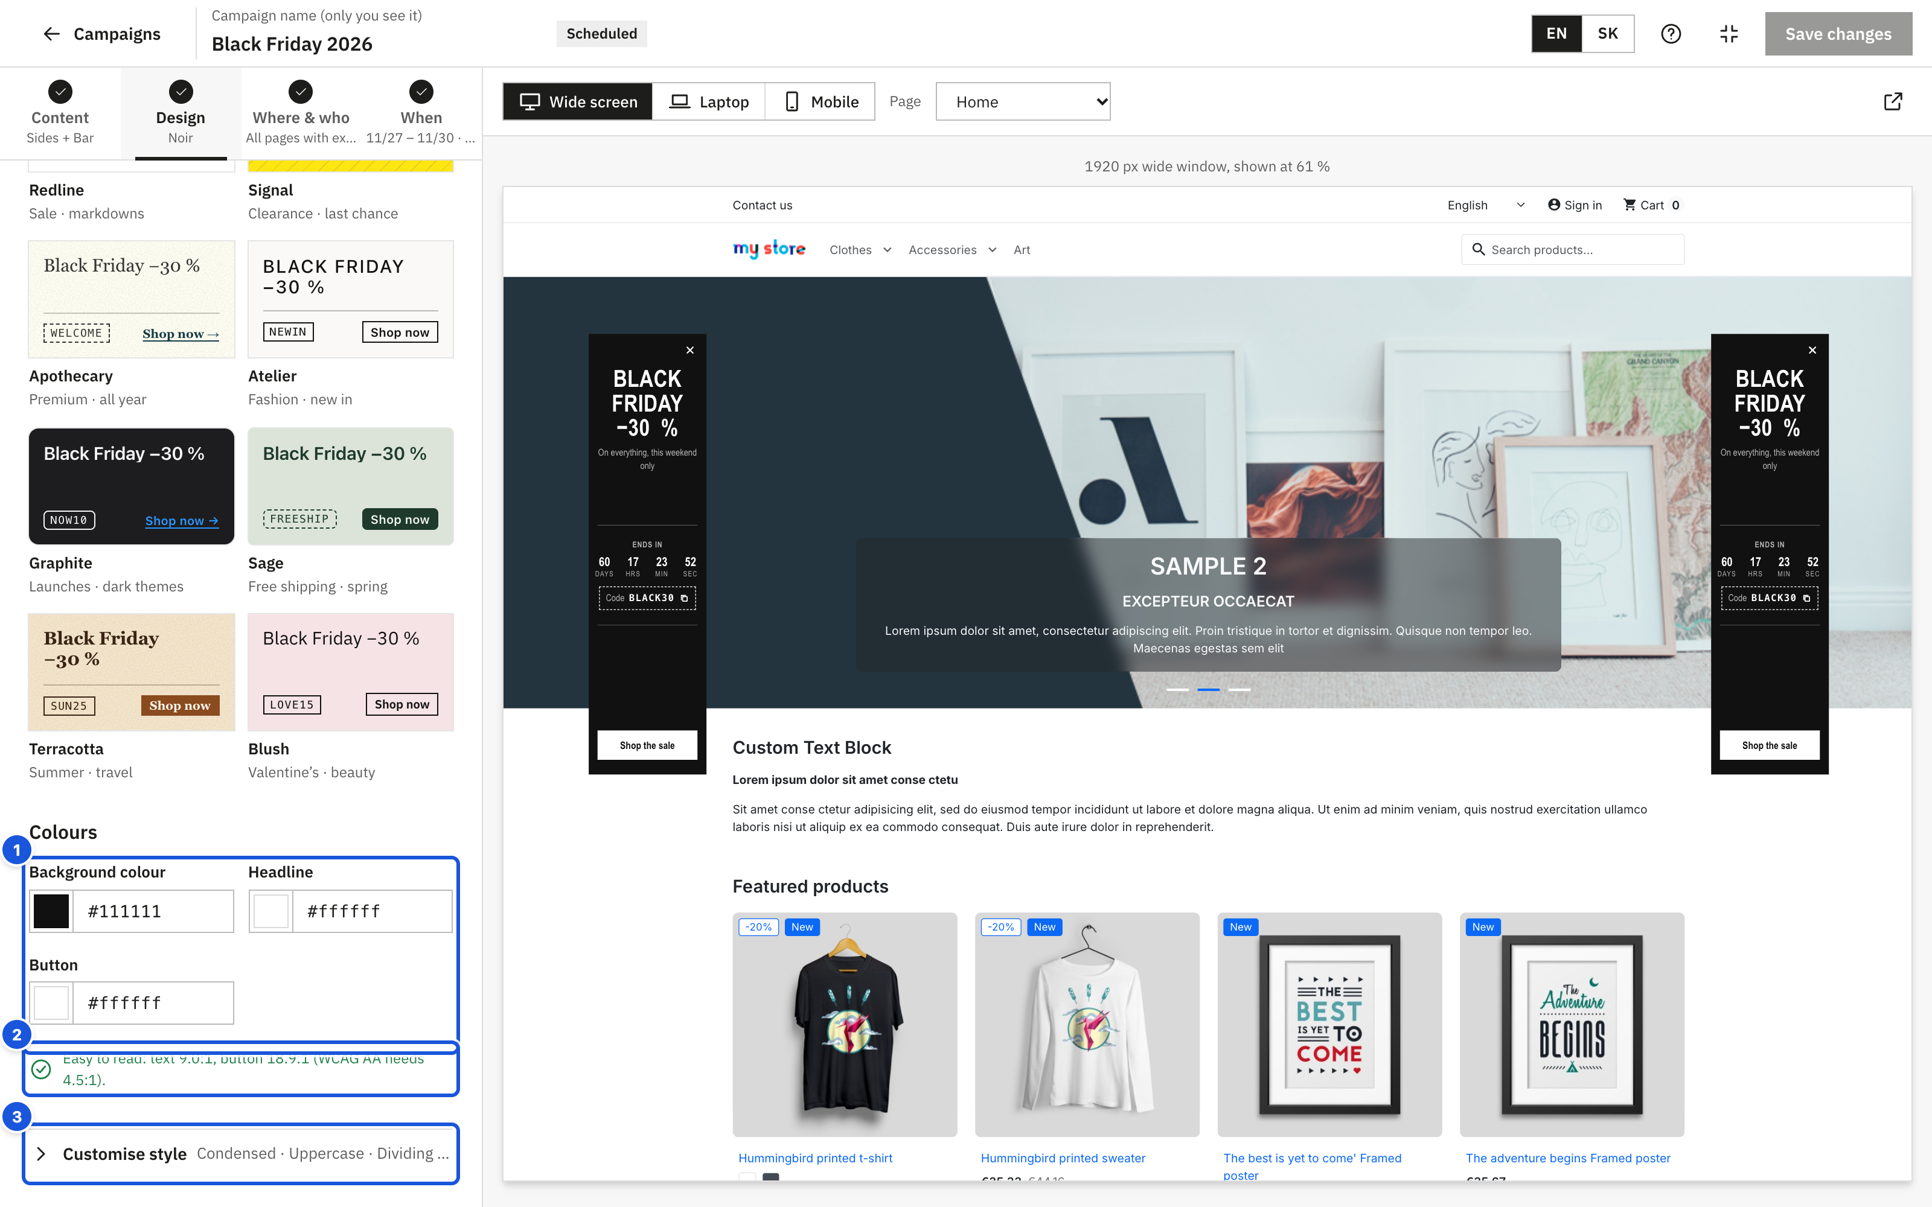Select the Terracotta theme thumbnail
Image resolution: width=1932 pixels, height=1207 pixels.
pyautogui.click(x=132, y=672)
